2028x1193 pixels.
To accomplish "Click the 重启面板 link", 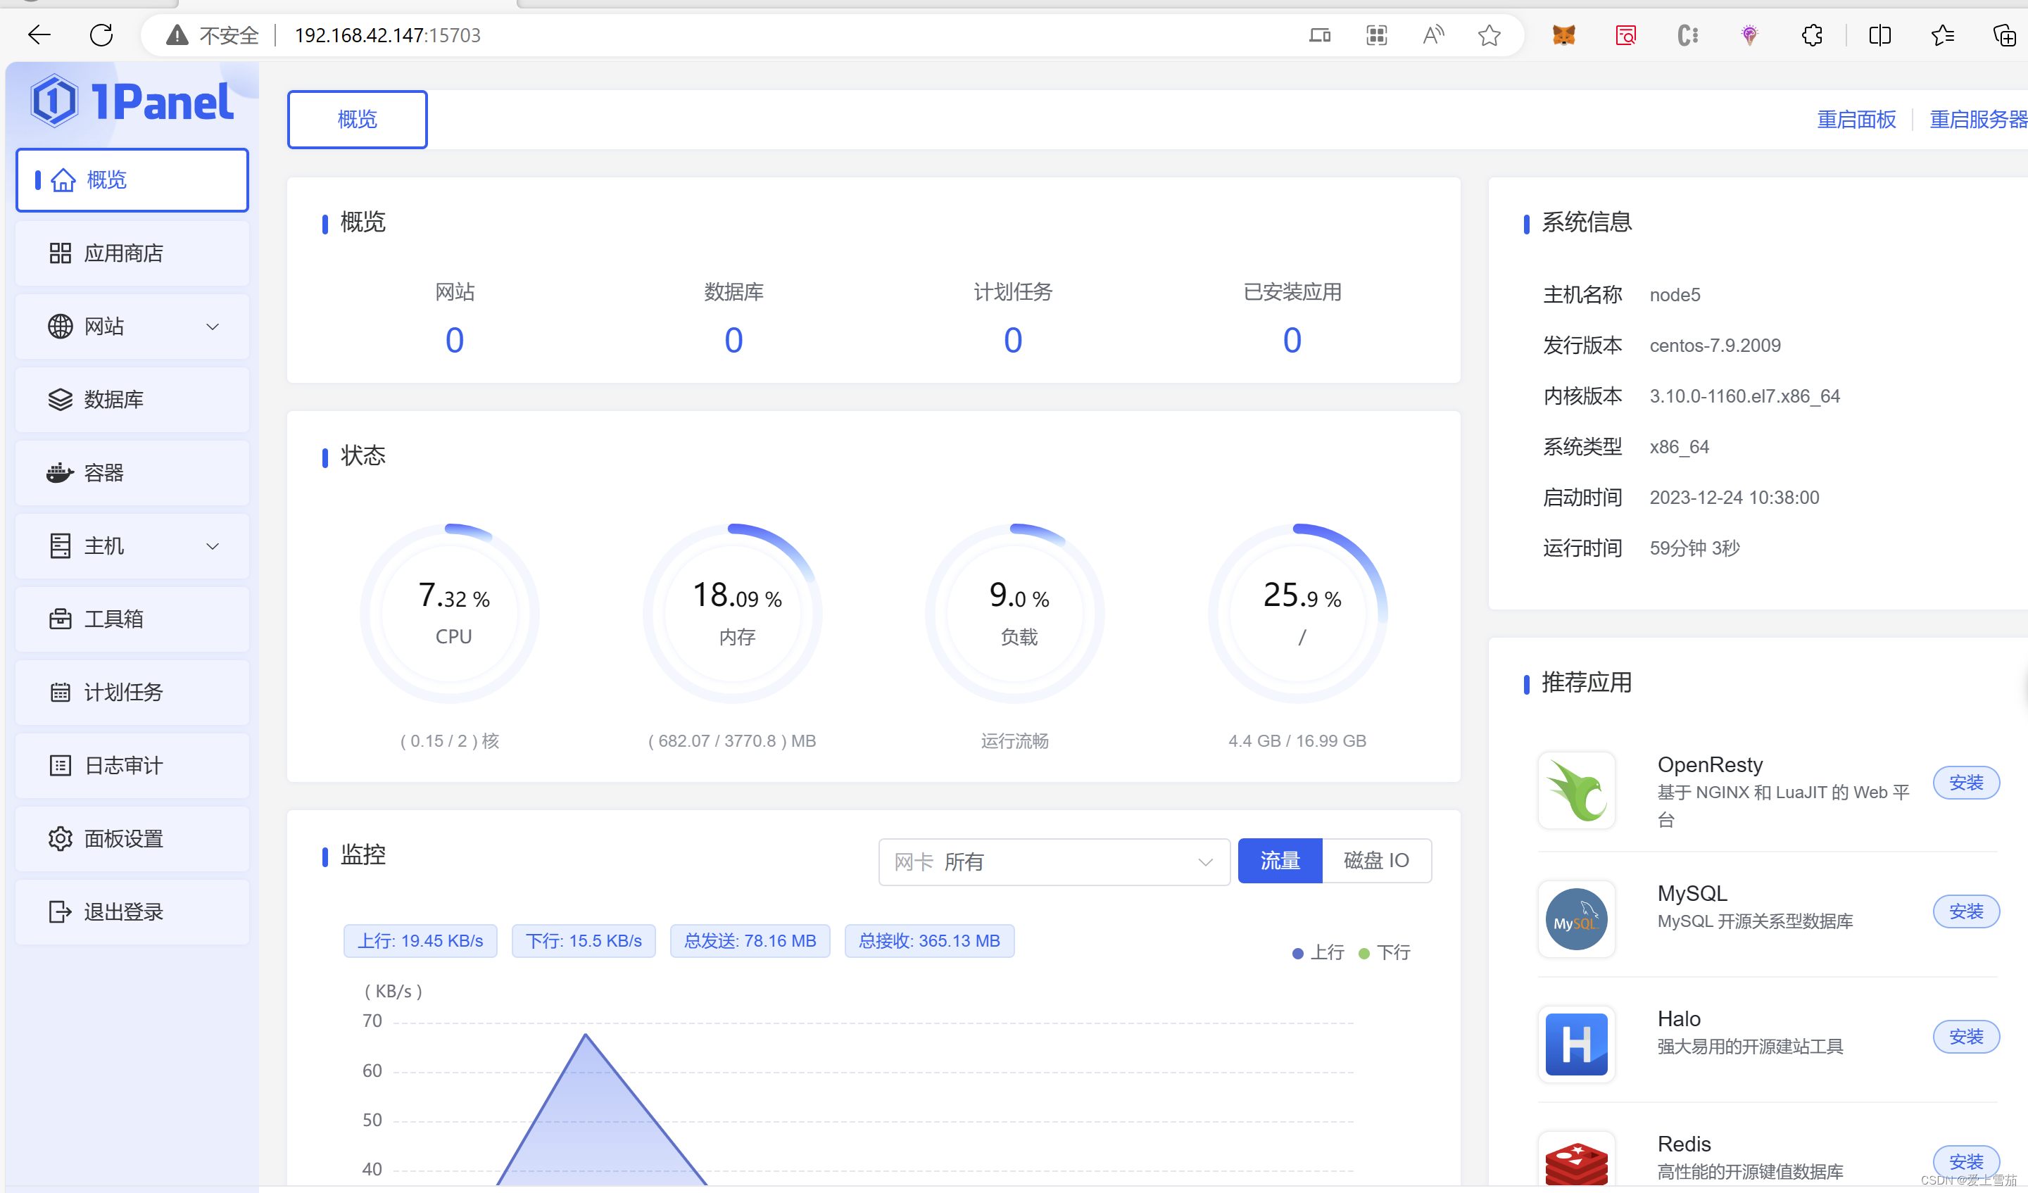I will pos(1856,119).
